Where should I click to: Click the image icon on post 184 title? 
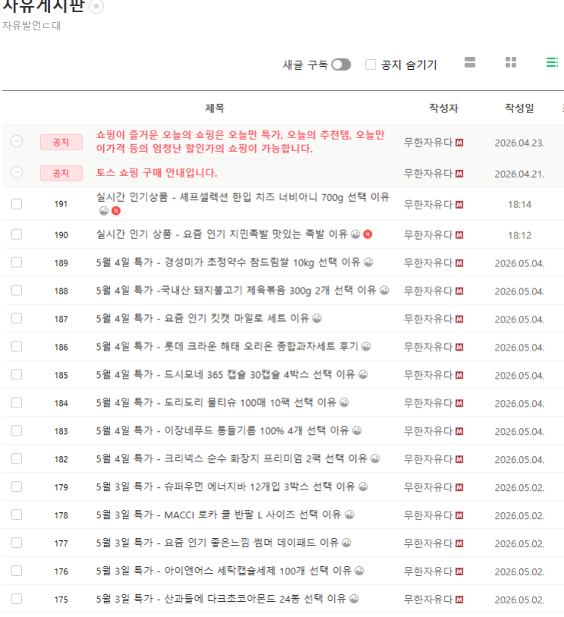(x=344, y=402)
